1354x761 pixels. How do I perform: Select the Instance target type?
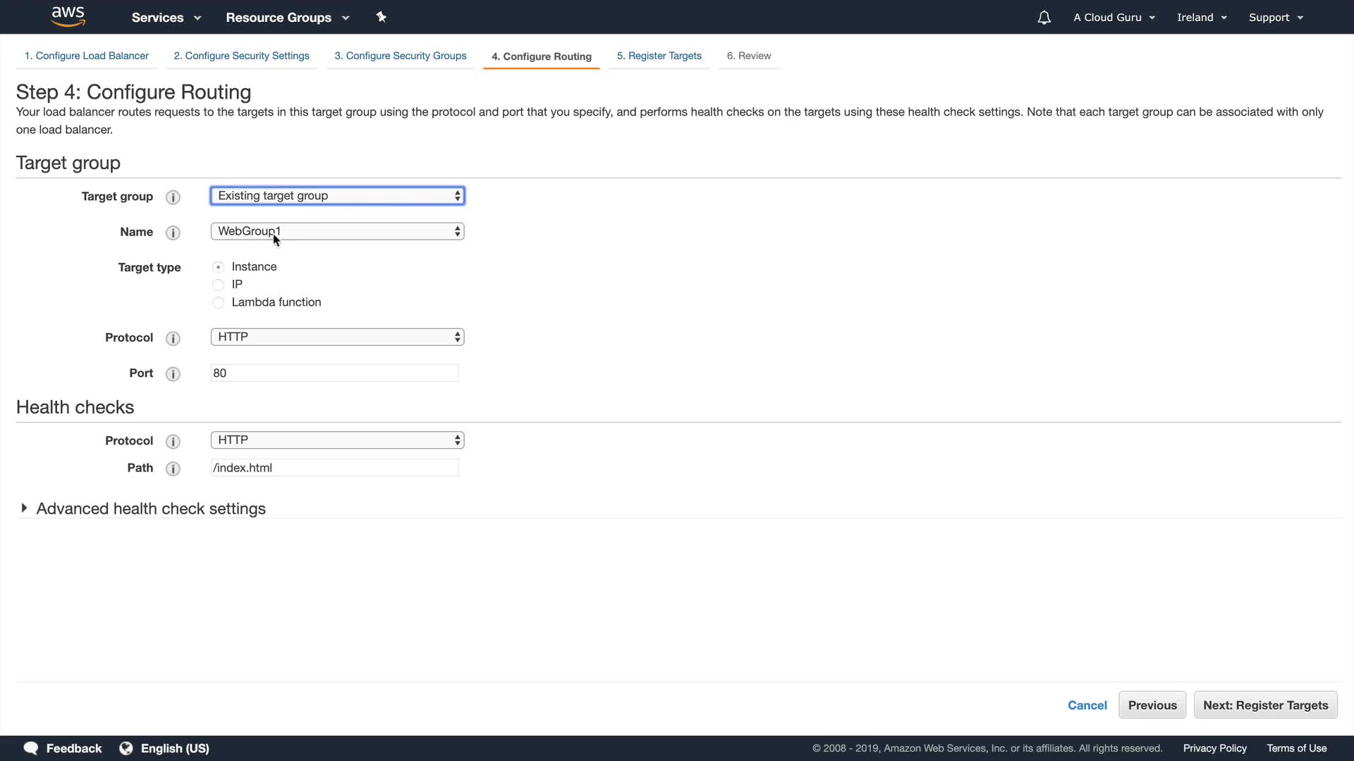(219, 267)
